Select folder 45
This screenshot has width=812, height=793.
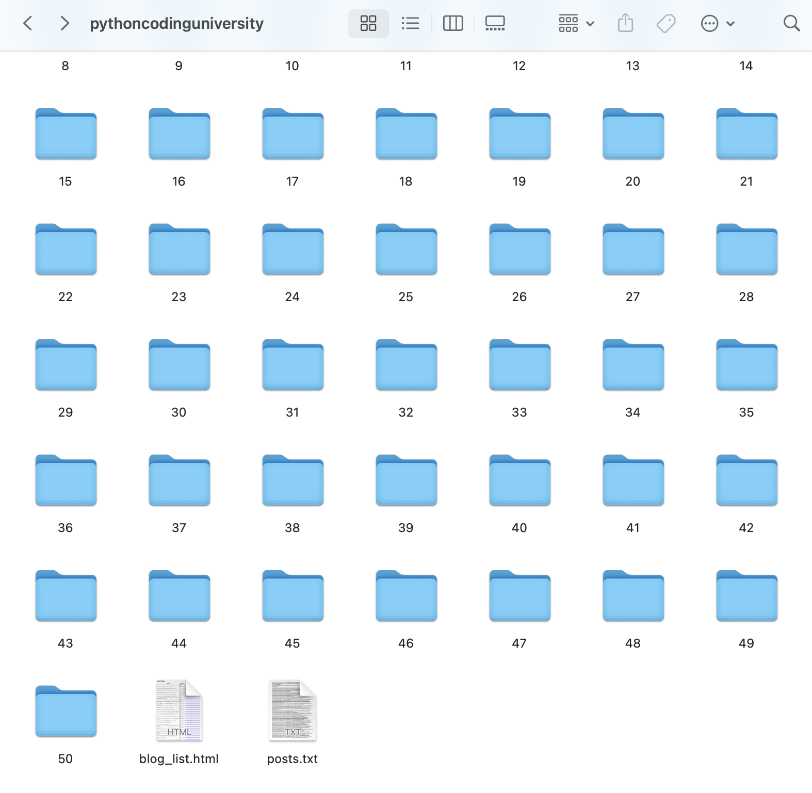[x=293, y=596]
